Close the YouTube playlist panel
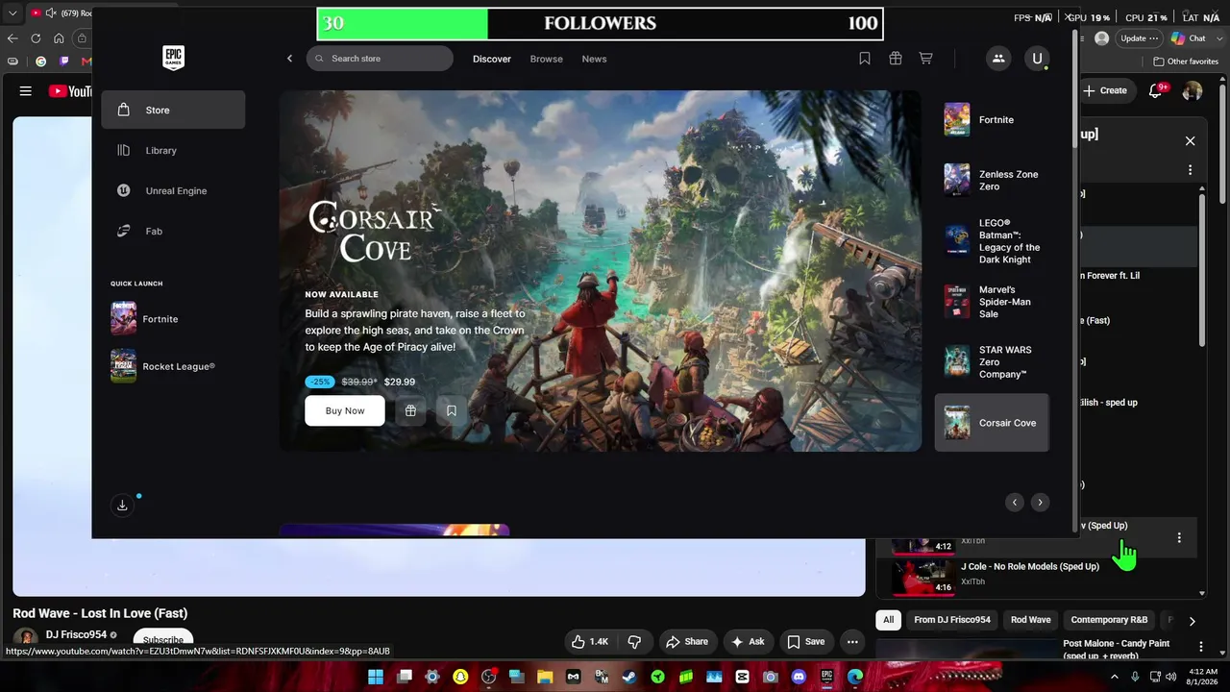Screen dimensions: 1230x692 click(1190, 141)
